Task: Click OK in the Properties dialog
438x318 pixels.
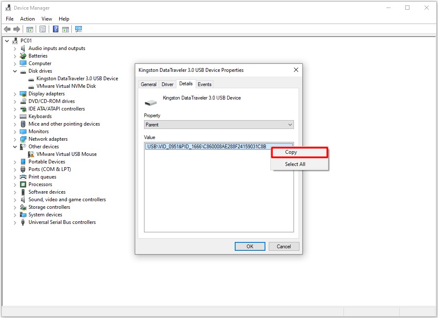Action: [x=250, y=247]
